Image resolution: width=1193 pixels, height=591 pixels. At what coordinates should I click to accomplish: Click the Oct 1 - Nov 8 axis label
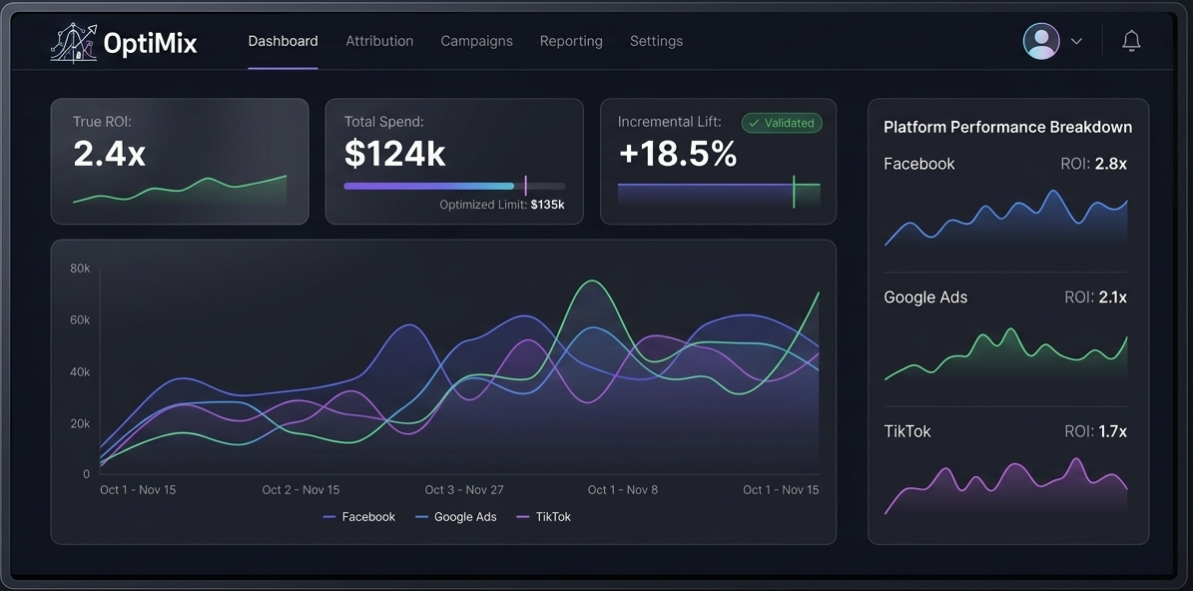623,490
